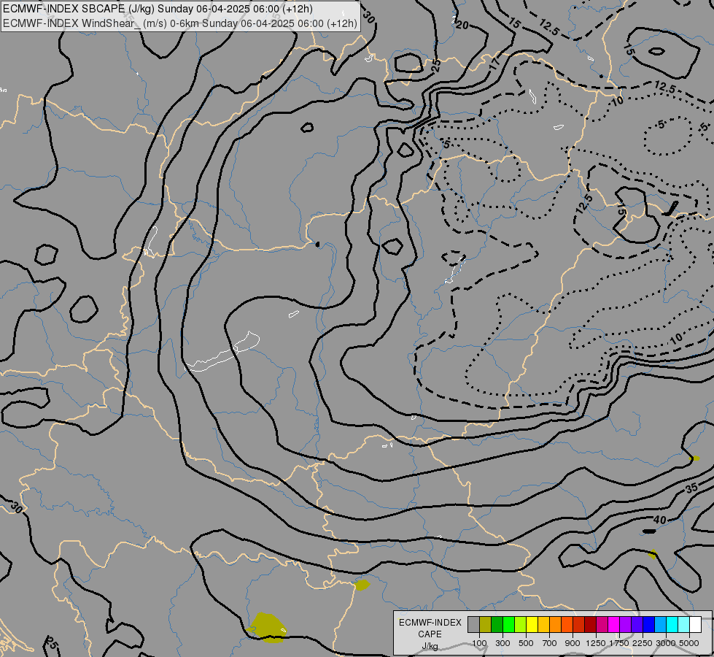The image size is (714, 657).
Task: Click the 17 wind shear contour label
Action: [x=495, y=63]
